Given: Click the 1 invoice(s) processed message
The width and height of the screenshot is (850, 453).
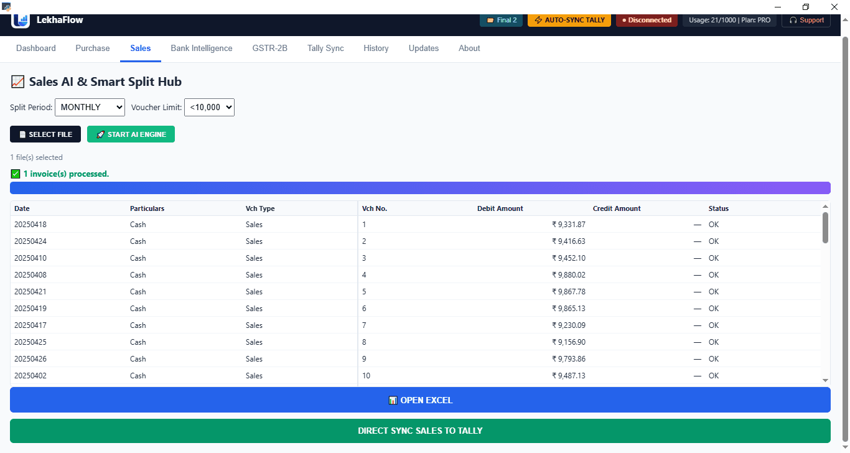Looking at the screenshot, I should click(x=60, y=174).
